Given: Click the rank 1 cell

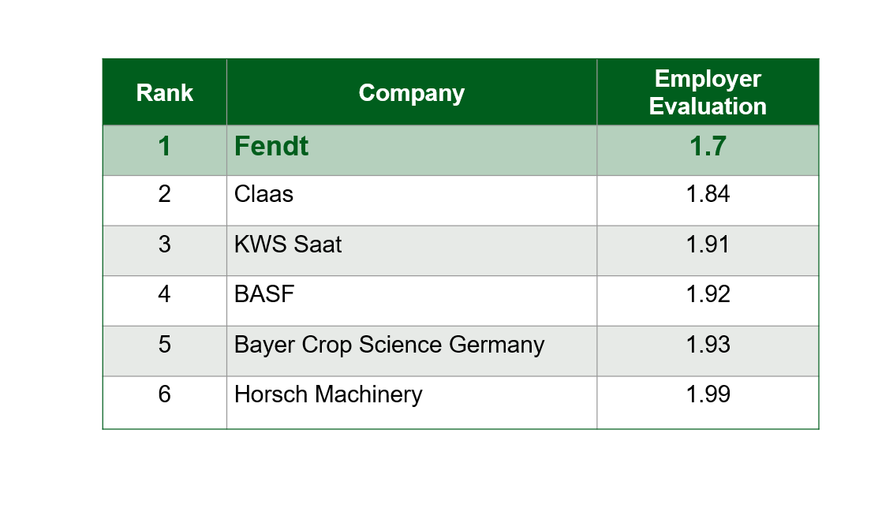Looking at the screenshot, I should [164, 147].
